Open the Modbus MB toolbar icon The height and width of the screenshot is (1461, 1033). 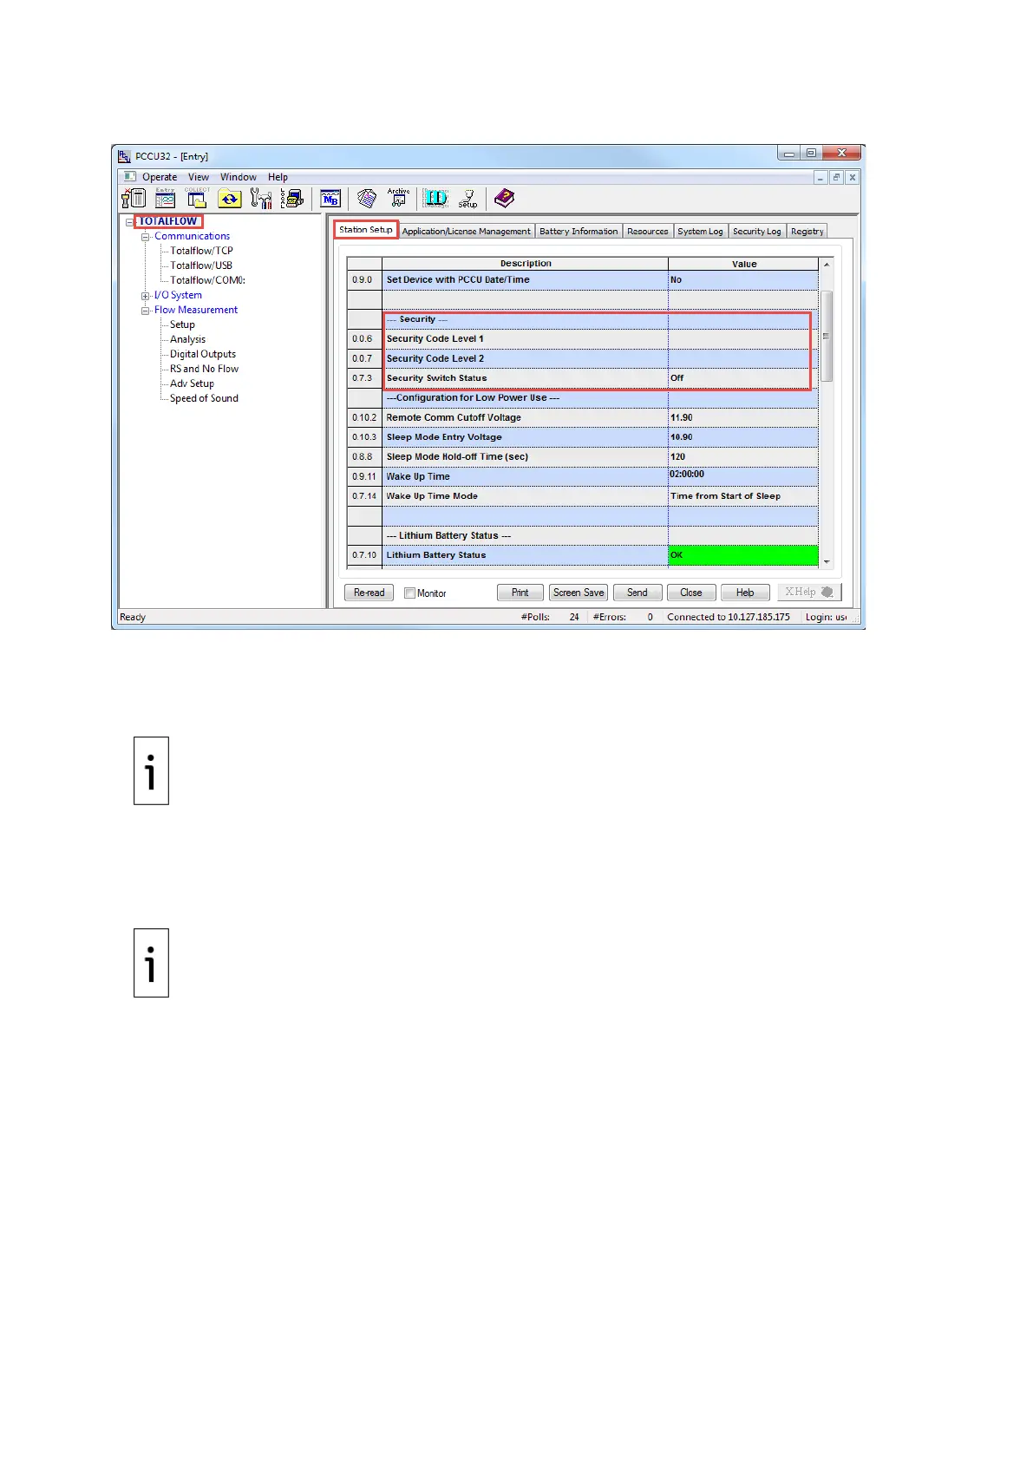tap(330, 199)
